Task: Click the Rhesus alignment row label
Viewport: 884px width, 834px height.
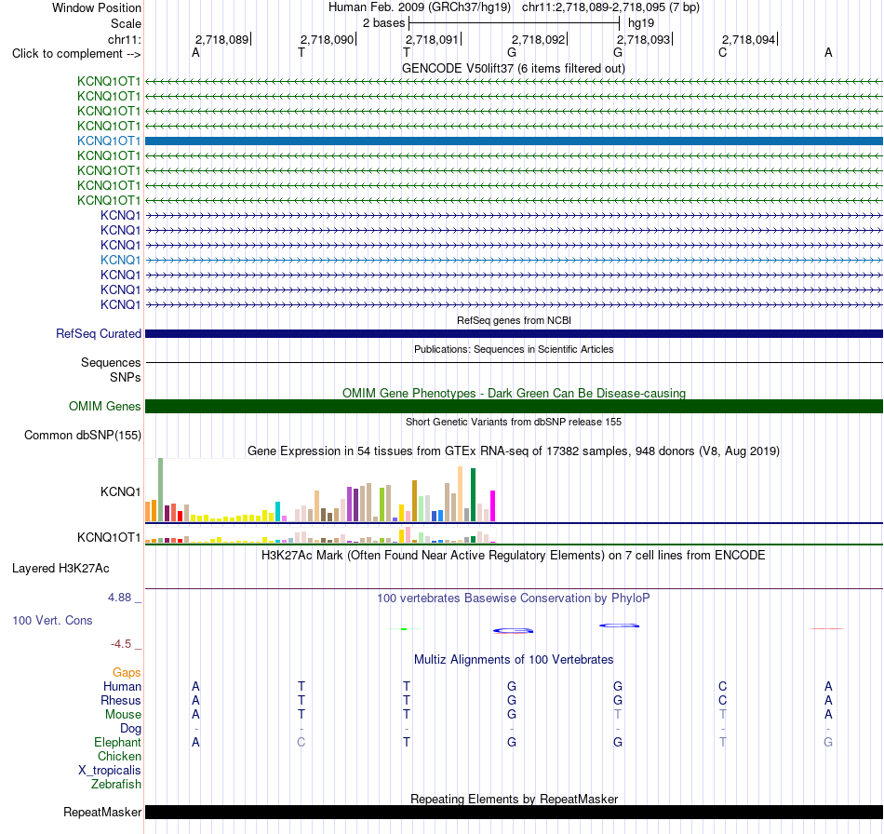Action: point(121,700)
